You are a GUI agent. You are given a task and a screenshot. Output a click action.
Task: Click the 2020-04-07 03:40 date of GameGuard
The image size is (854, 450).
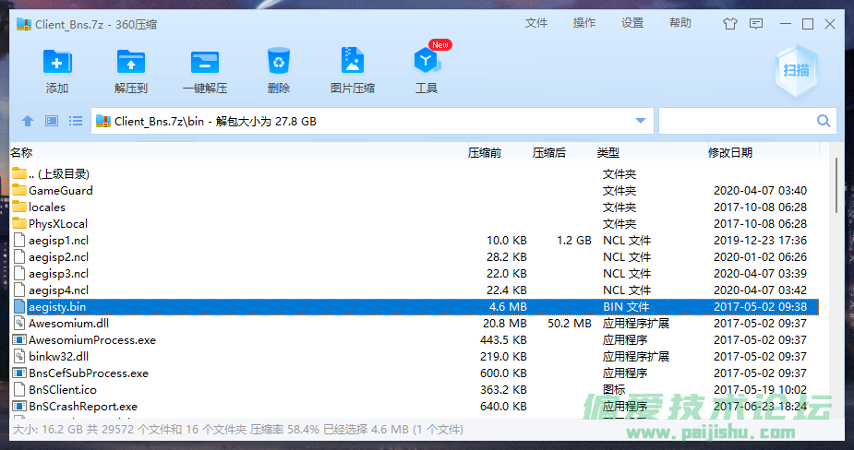tap(761, 191)
